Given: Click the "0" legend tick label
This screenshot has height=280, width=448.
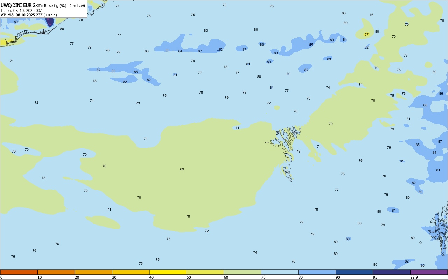Looking at the screenshot, I should tap(1, 277).
